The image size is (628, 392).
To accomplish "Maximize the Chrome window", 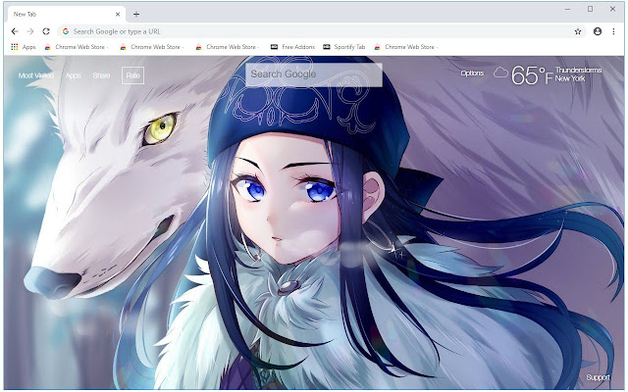I will (590, 9).
